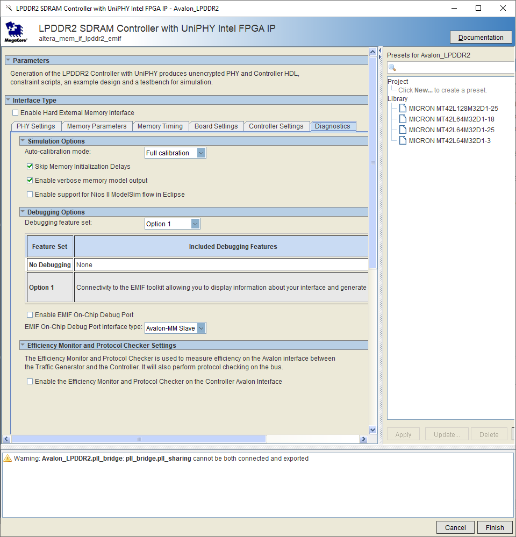Open EMIF On-Chip Debug Port interface type dropdown
The image size is (516, 537).
coord(202,328)
